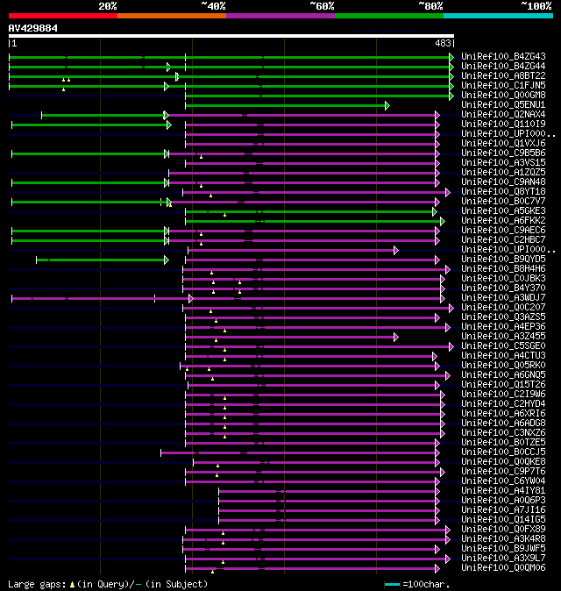Viewport: 561px width, 591px height.
Task: Open hit UniRef100_C1FJN5
Action: pyautogui.click(x=503, y=86)
